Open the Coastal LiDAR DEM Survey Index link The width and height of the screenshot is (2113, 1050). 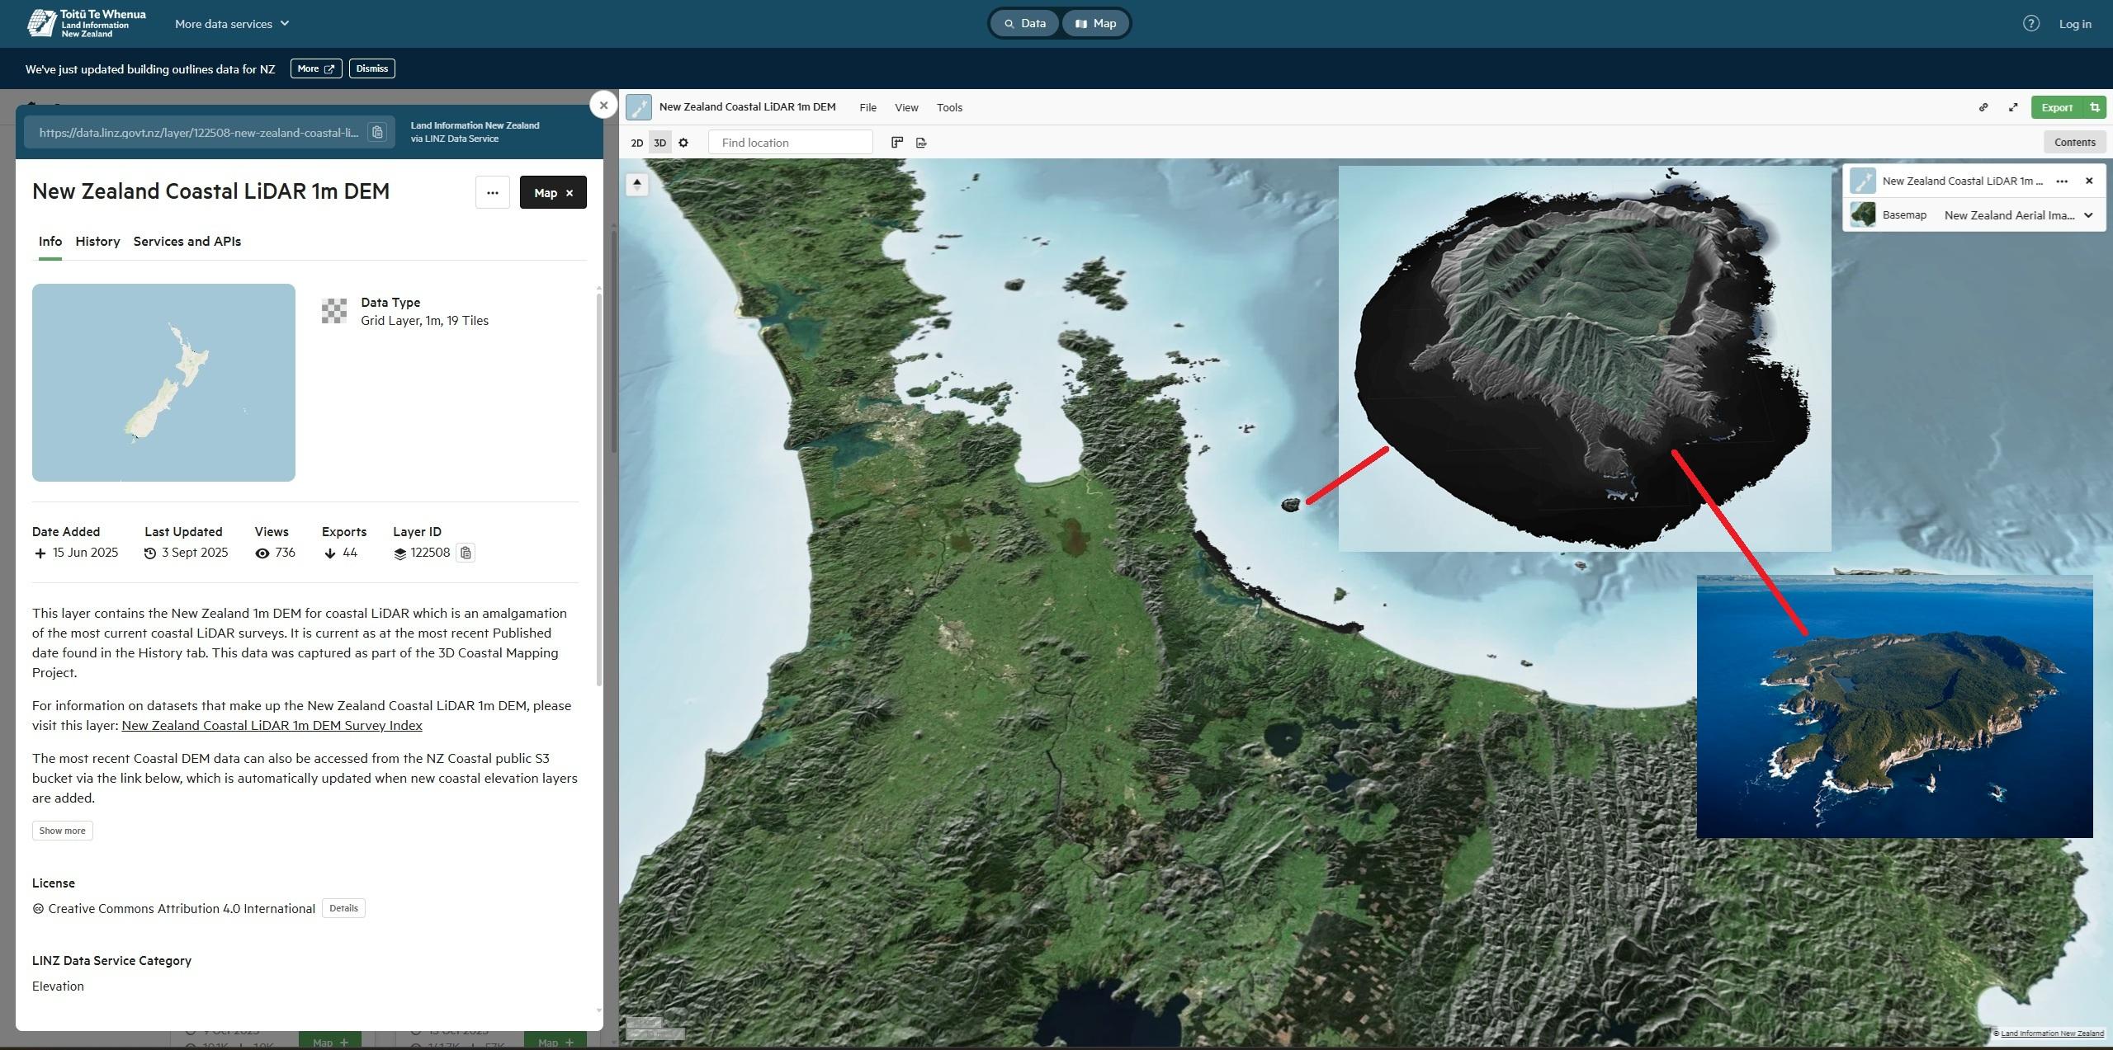272,726
